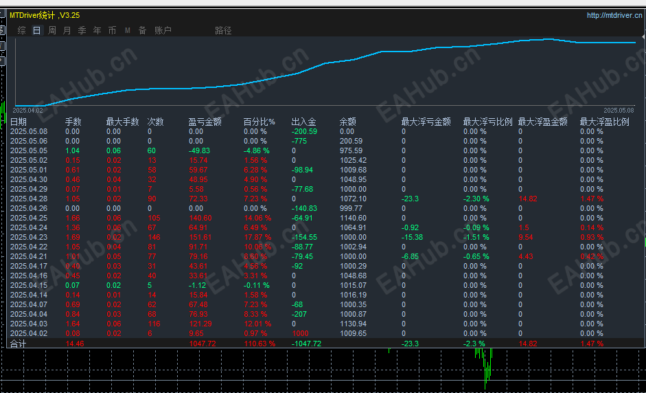Click the -49.83 loss amount
Screen dimensions: 646x393
click(x=199, y=150)
